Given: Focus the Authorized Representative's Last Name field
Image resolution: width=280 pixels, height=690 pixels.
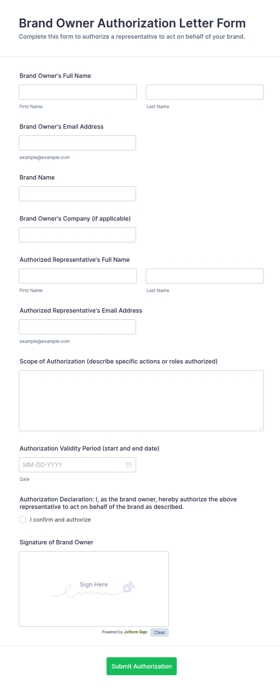Looking at the screenshot, I should pos(205,276).
